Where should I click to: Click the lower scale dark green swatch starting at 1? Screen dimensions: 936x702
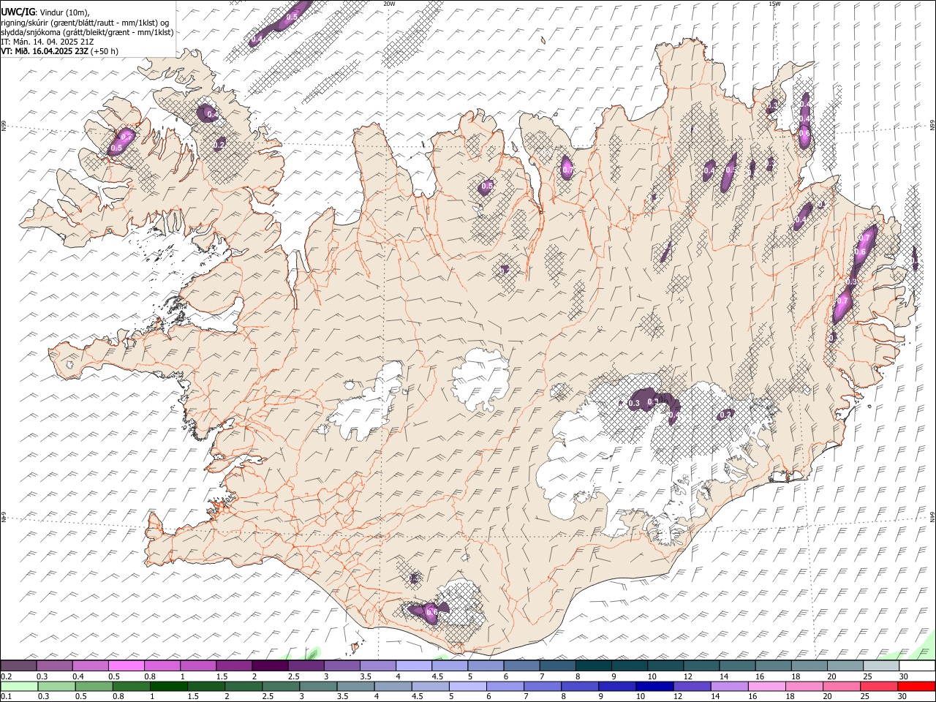click(168, 687)
